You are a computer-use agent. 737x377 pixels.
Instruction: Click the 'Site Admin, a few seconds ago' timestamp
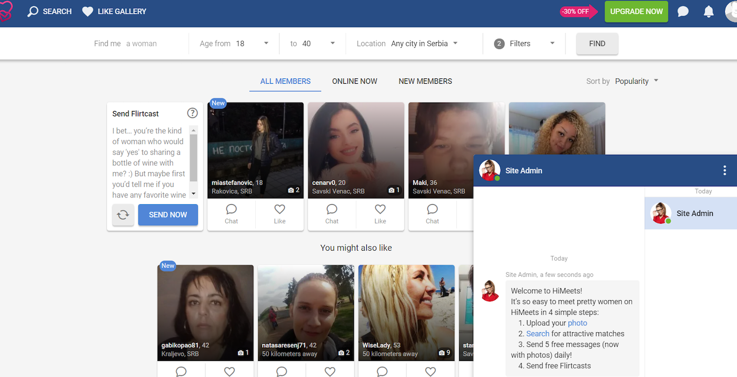pyautogui.click(x=550, y=274)
